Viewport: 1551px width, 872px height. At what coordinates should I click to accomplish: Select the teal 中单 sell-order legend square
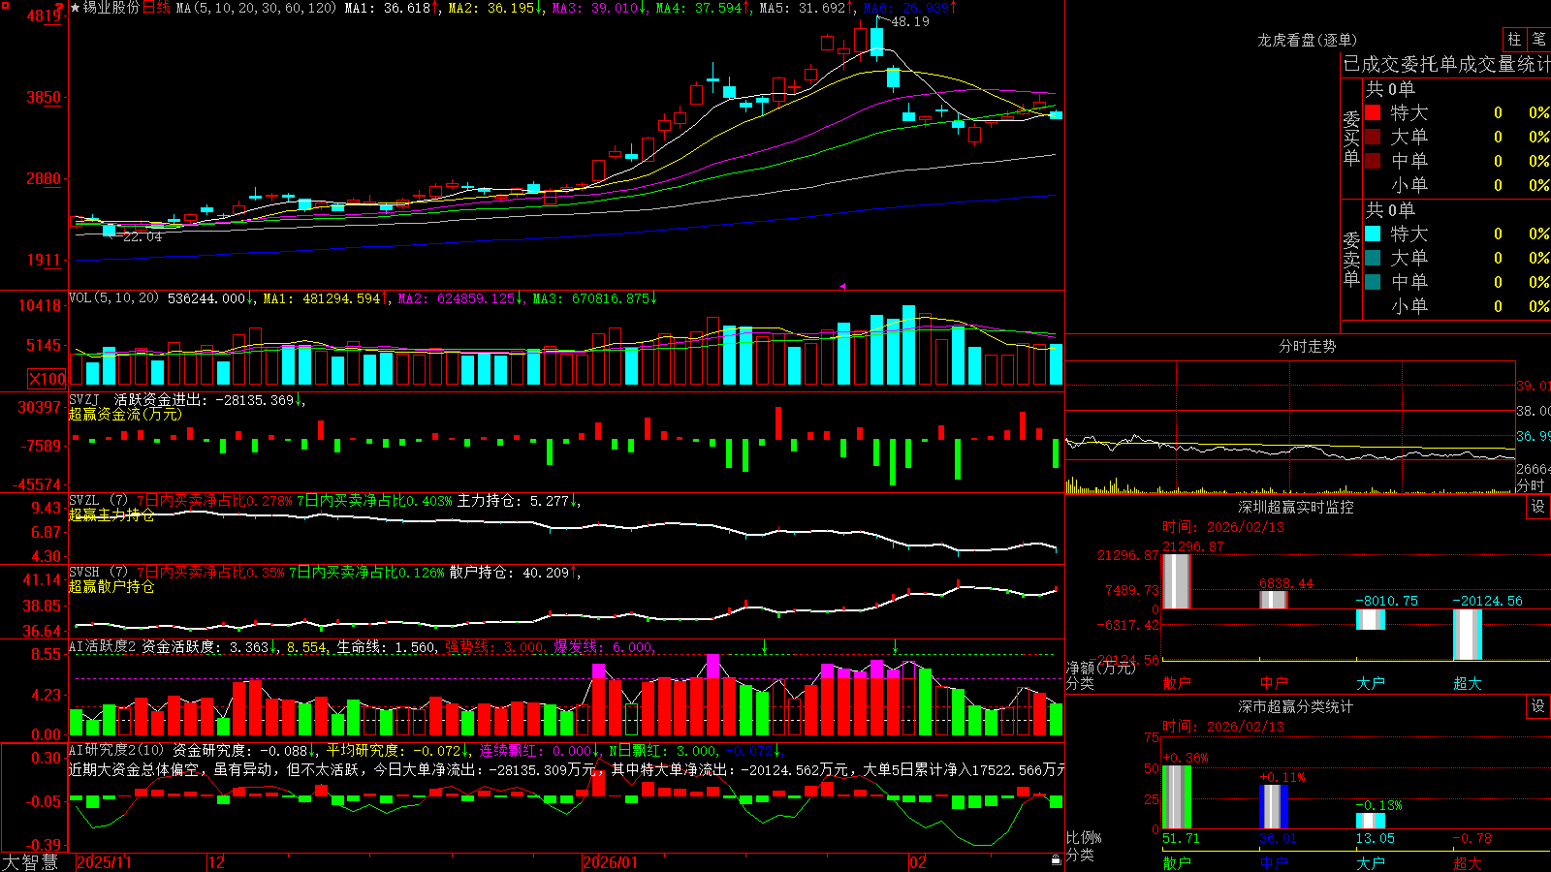[x=1373, y=282]
